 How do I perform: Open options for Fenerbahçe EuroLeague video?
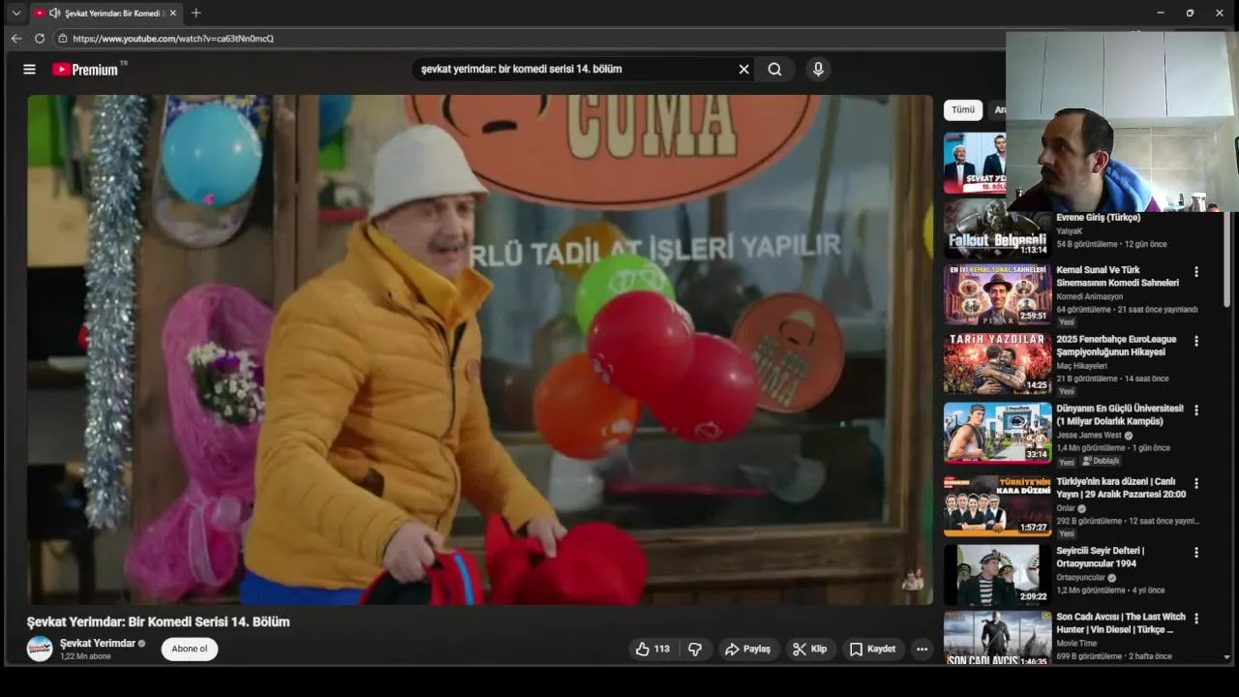pyautogui.click(x=1196, y=341)
